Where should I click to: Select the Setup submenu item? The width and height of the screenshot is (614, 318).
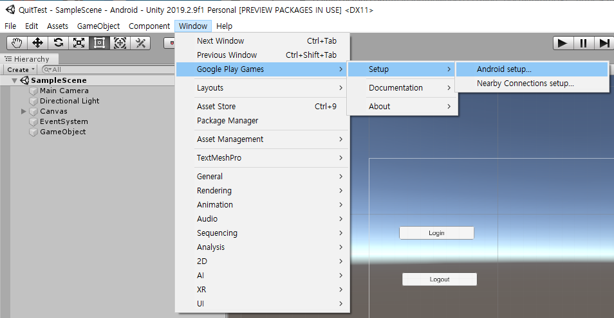coord(402,69)
